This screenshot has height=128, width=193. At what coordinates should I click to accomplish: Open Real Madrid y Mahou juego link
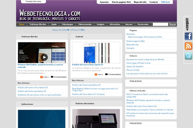click(95, 90)
